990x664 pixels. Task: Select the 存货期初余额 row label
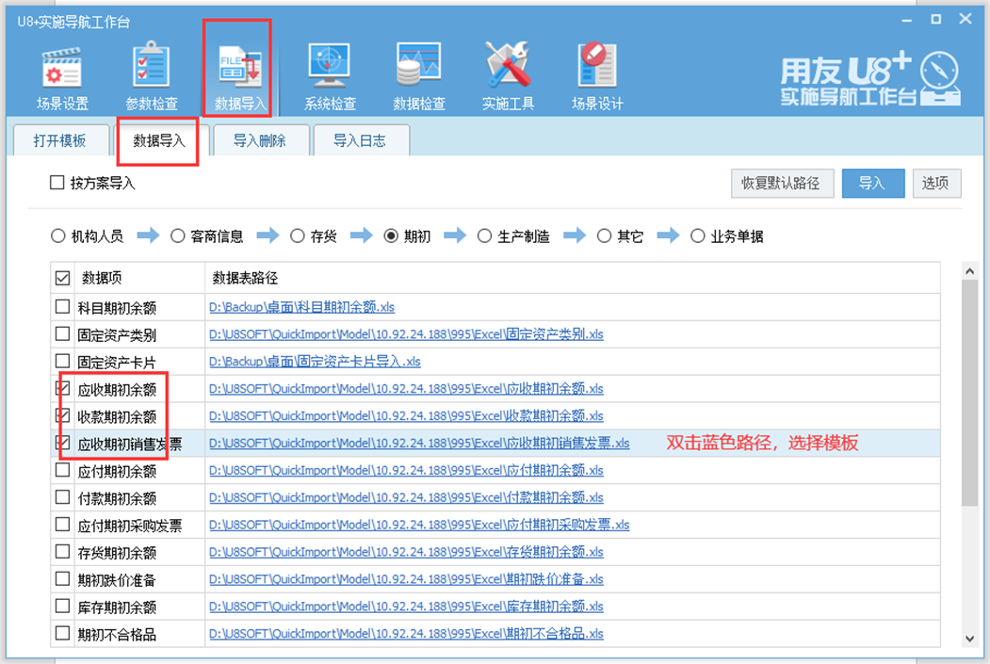tap(117, 553)
